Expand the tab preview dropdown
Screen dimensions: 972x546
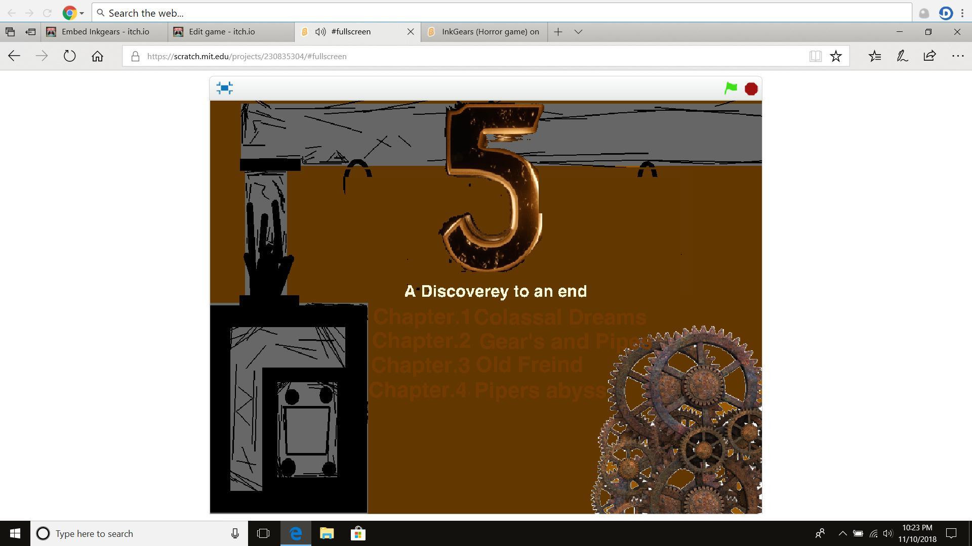[x=578, y=32]
